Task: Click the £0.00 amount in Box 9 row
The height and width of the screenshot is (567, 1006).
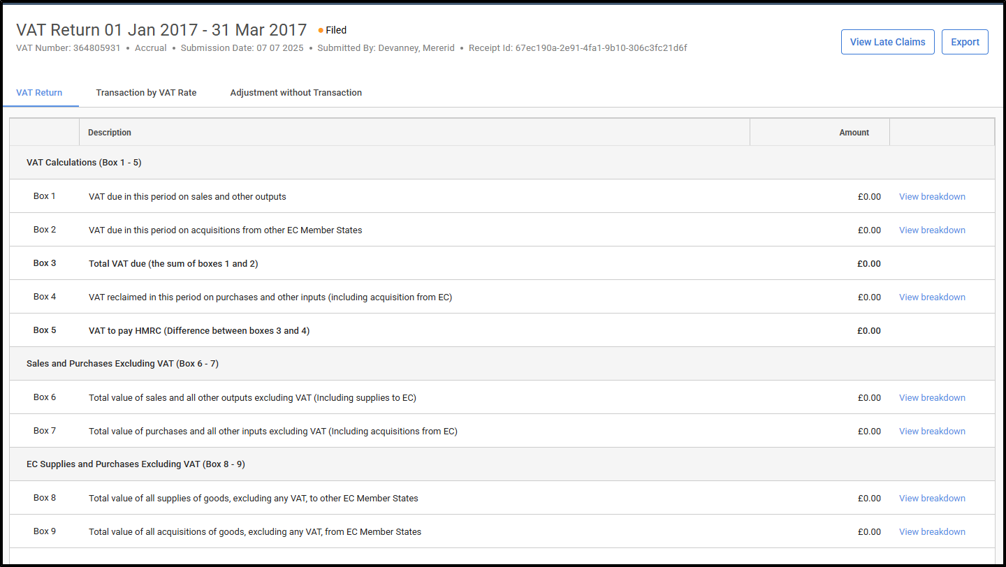Action: click(869, 531)
